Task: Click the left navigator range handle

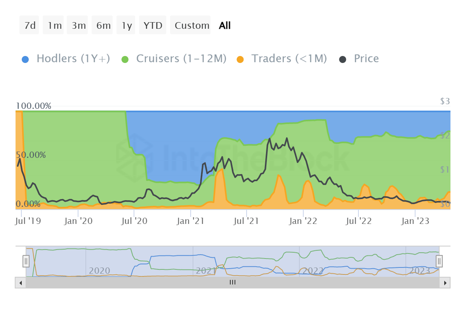Action: (x=26, y=260)
